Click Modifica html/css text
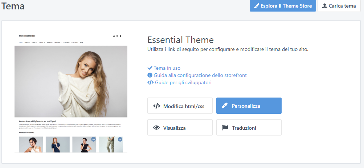This screenshot has height=168, width=364. pos(184,106)
